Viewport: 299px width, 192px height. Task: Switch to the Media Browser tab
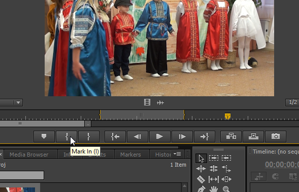pos(29,155)
